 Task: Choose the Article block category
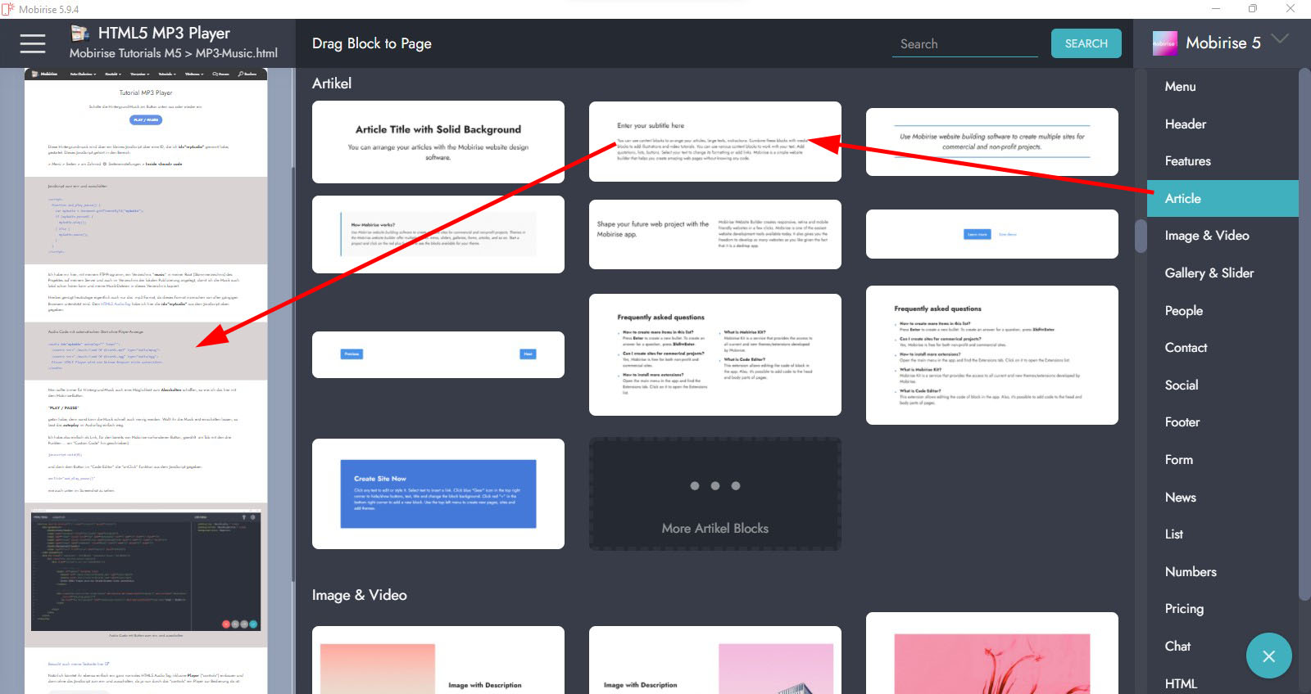(x=1223, y=198)
